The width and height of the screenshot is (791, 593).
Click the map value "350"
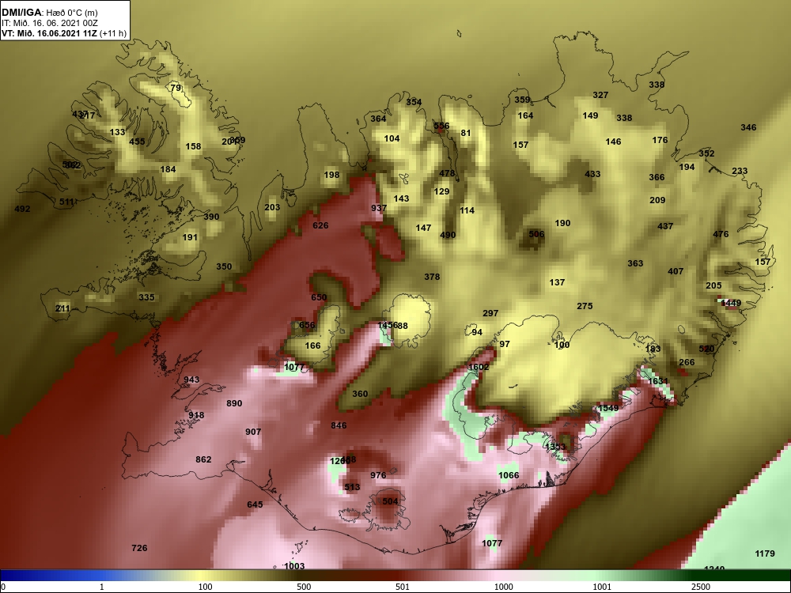[224, 266]
